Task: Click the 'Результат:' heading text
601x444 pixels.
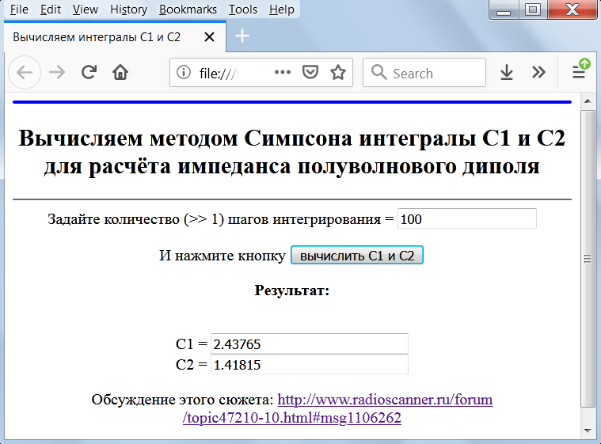Action: click(x=292, y=290)
